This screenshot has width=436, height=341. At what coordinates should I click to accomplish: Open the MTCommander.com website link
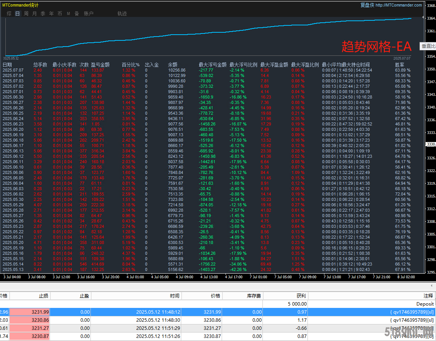398,5
